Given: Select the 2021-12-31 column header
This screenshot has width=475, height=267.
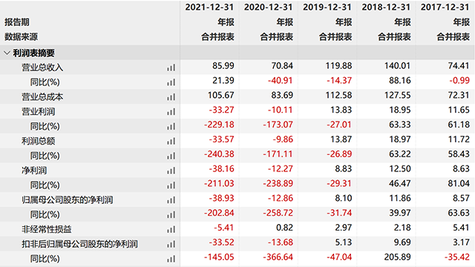Looking at the screenshot, I should (209, 7).
